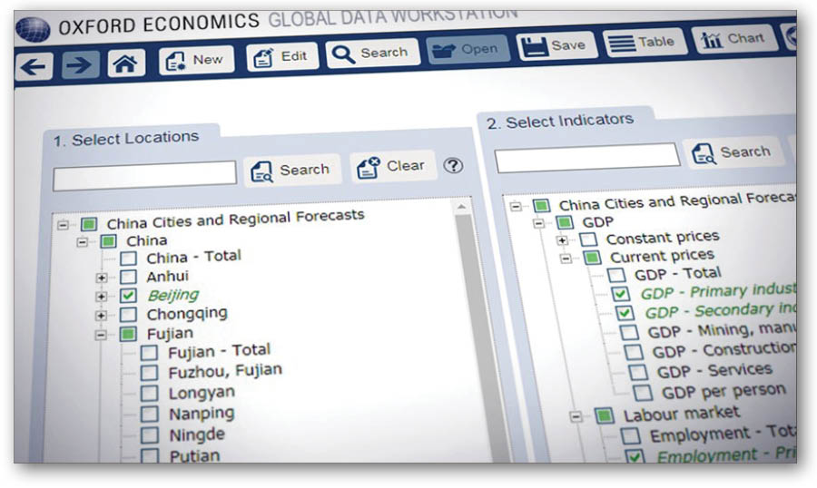Click the scroll-up arrow of locations list

coord(461,207)
